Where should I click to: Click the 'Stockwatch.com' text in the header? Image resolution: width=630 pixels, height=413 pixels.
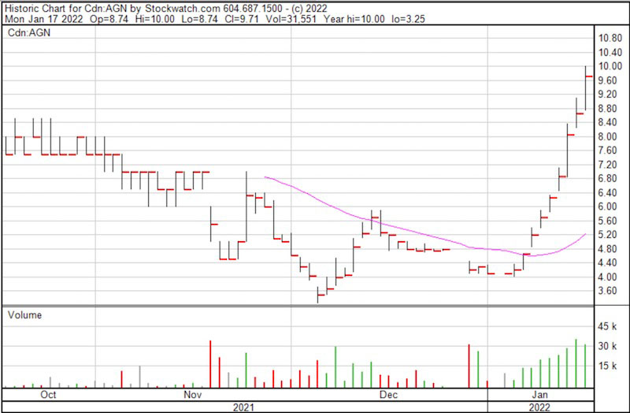[x=183, y=8]
